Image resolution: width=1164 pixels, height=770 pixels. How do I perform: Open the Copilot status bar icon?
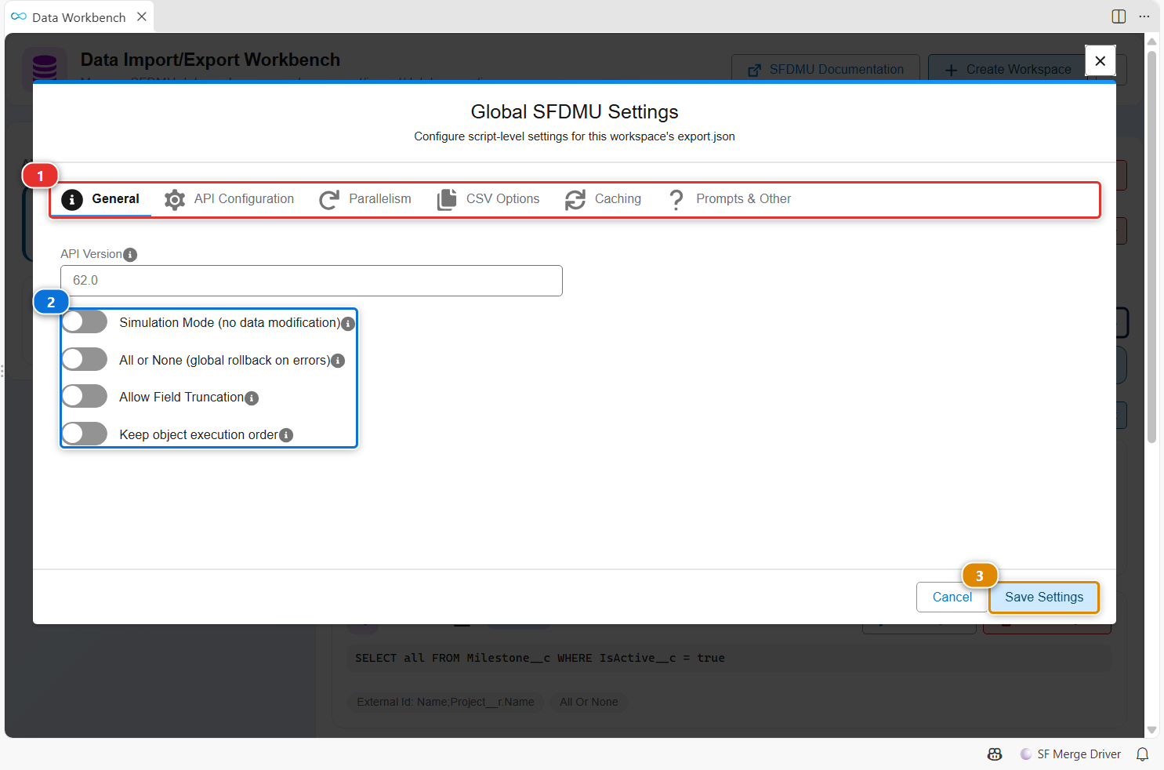(995, 754)
